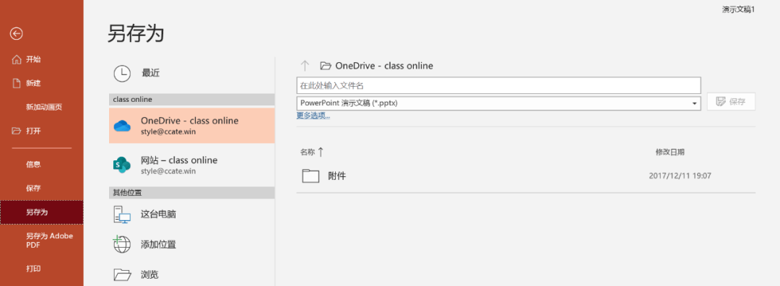The width and height of the screenshot is (780, 286).
Task: Click into the file name input field
Action: point(498,85)
